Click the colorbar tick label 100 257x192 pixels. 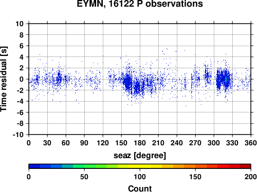coord(140,177)
